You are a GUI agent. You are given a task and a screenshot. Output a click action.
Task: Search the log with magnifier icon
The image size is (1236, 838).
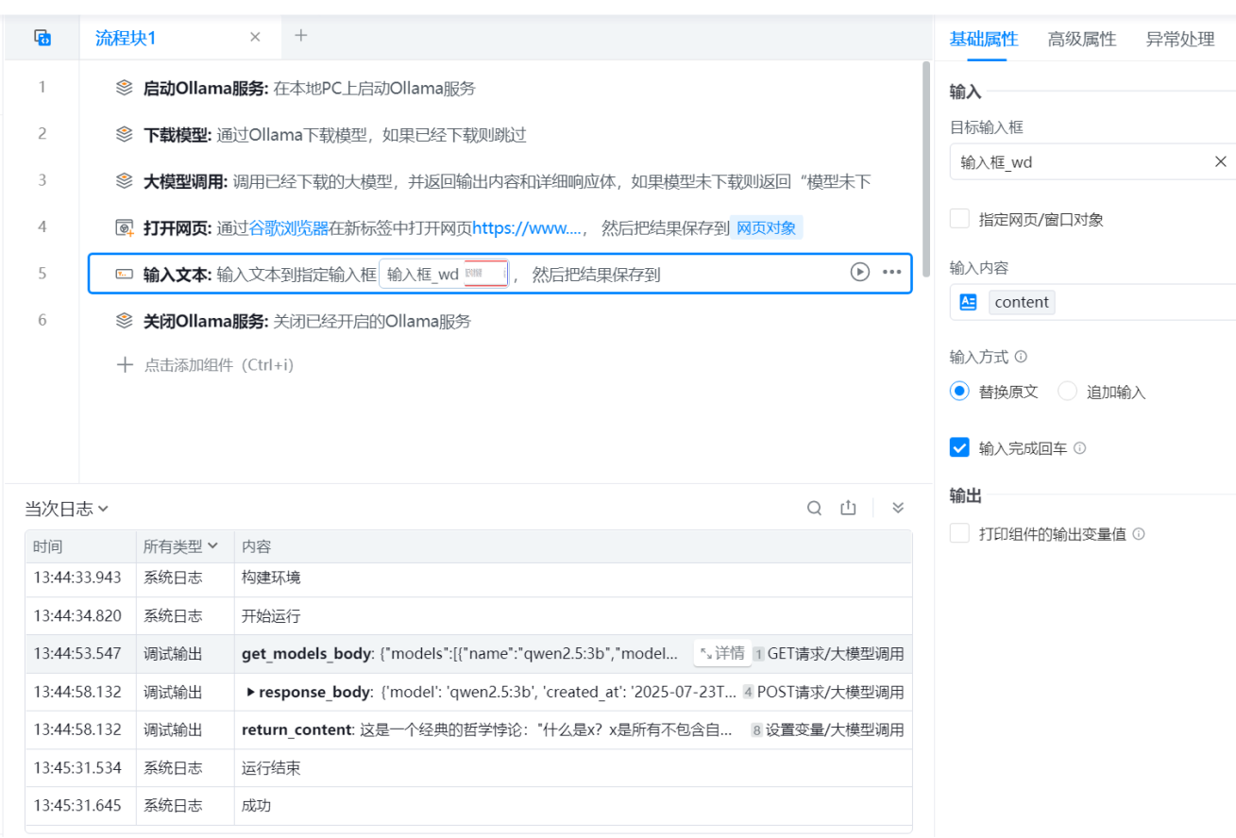[x=814, y=509]
